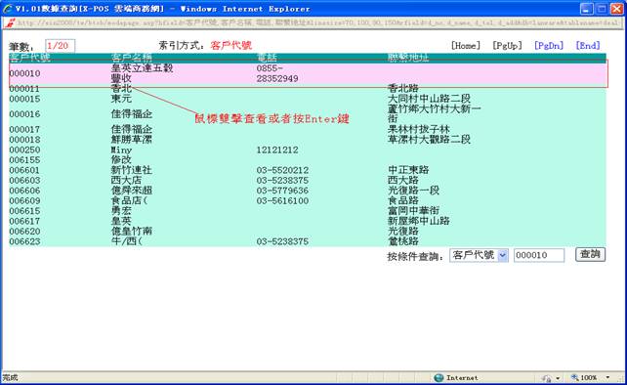
Task: Click the address bar URL
Action: (x=318, y=22)
